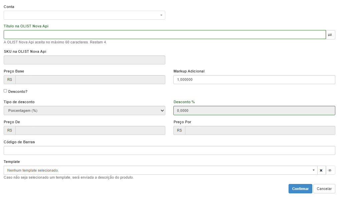Click the Confirmar button
Viewport: 339px width, 197px height.
tap(300, 189)
